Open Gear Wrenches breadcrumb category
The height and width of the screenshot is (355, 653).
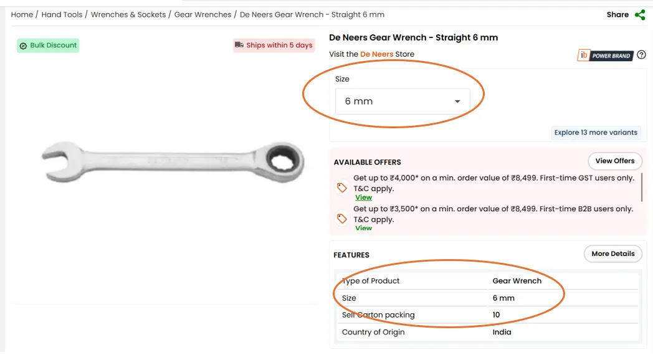point(203,14)
